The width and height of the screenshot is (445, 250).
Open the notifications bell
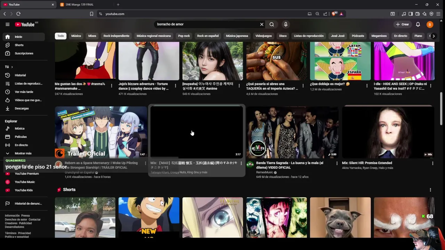coord(418,24)
